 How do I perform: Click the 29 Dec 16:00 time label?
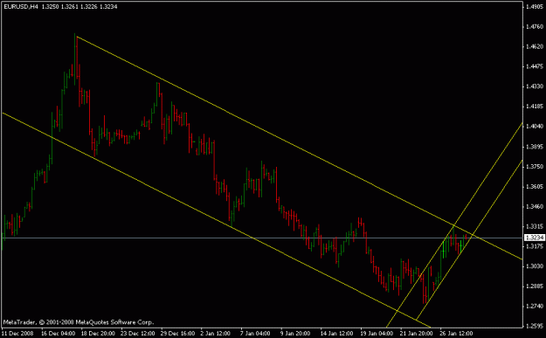[178, 334]
